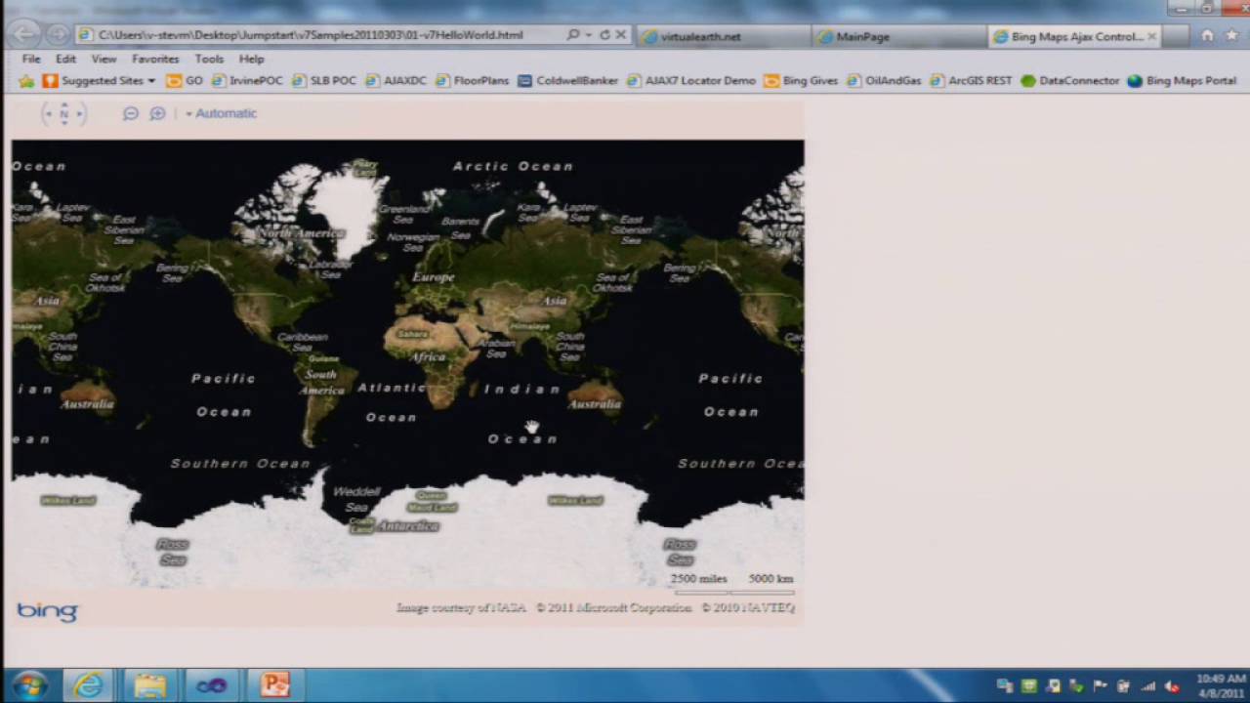Click the Favorites star on bookmarks bar

tap(26, 81)
